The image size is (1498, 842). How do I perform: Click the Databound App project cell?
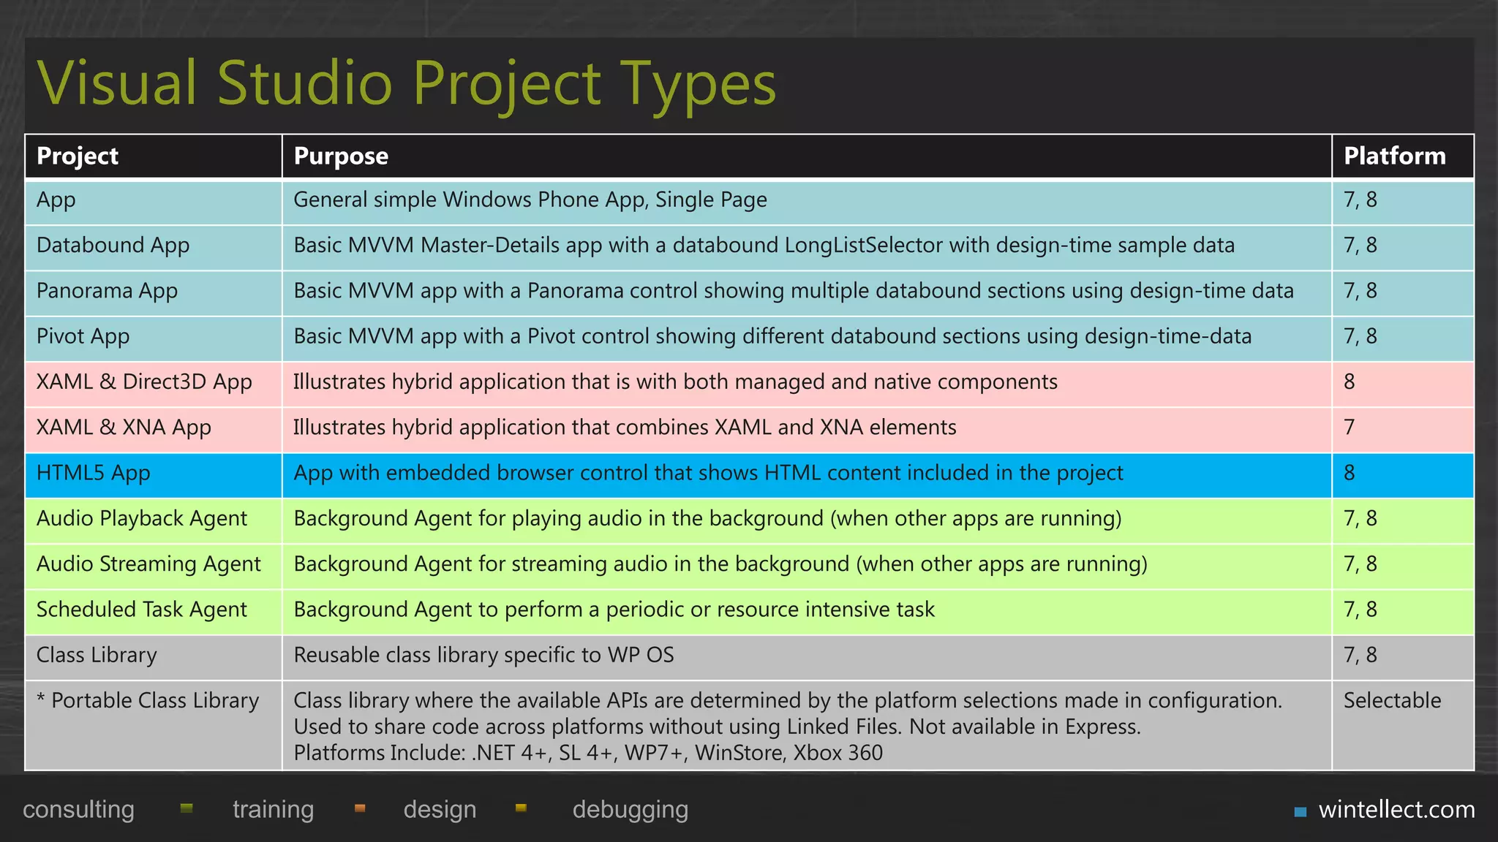point(113,245)
